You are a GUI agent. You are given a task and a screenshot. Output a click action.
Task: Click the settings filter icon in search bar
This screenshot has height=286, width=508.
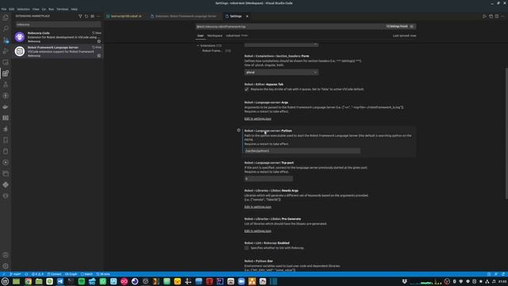coord(412,26)
